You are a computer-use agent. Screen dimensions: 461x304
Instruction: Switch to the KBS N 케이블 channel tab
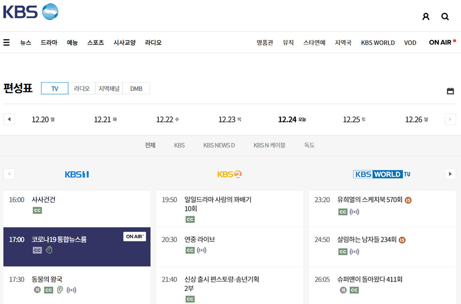coord(270,145)
